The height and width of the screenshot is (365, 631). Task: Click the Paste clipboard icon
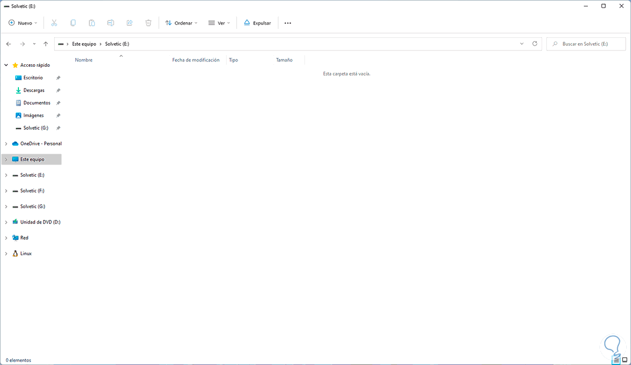[x=92, y=23]
